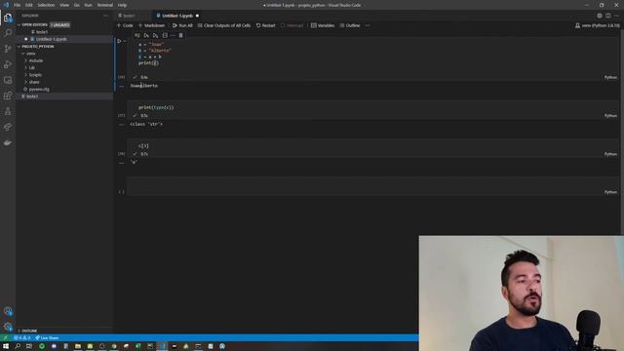This screenshot has height=351, width=624.
Task: Open the Extensions view
Action: pyautogui.click(x=8, y=96)
